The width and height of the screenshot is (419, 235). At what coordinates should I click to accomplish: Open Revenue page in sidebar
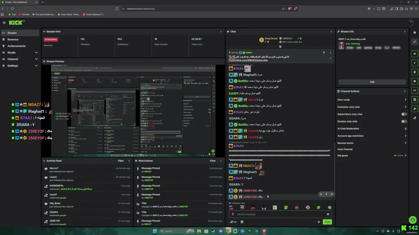tap(20, 39)
